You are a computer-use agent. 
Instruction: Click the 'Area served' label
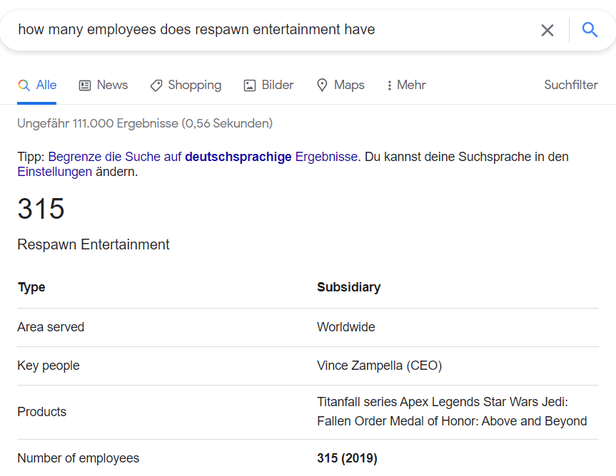click(x=51, y=327)
